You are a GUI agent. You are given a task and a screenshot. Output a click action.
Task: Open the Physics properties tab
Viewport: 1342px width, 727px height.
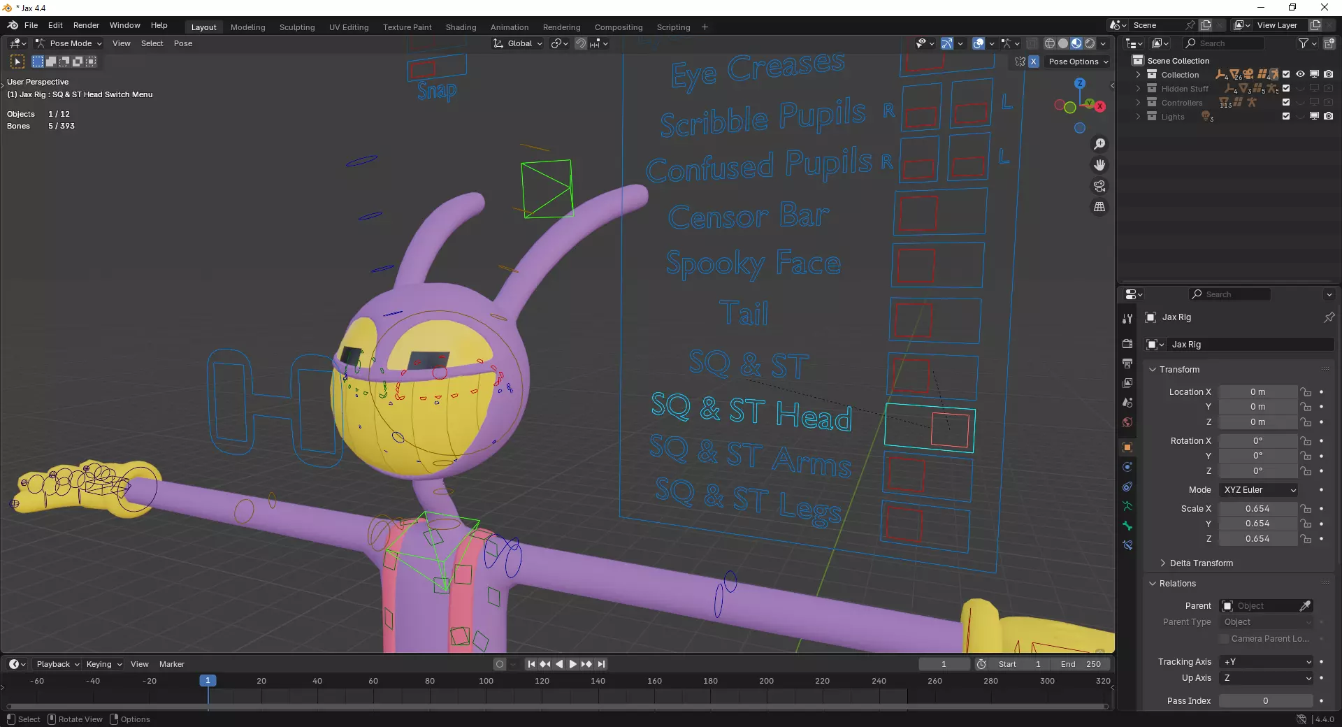coord(1127,467)
